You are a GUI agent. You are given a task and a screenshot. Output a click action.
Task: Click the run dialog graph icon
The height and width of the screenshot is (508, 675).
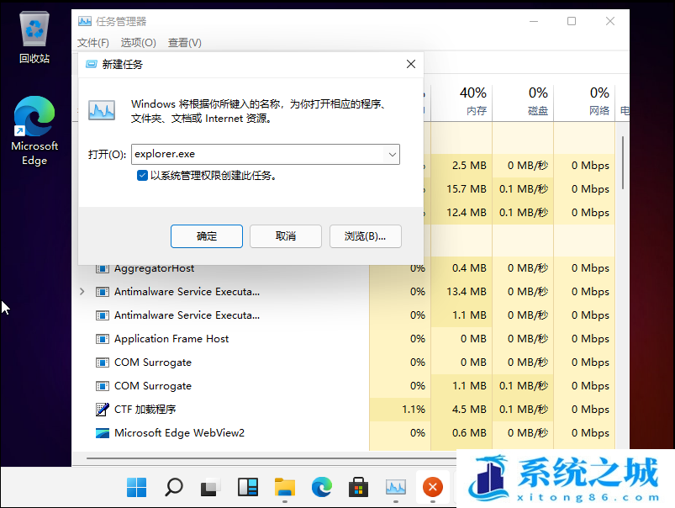(102, 110)
